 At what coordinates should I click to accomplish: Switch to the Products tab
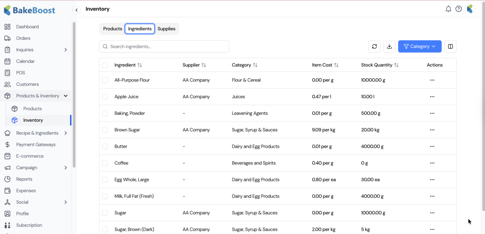[113, 29]
